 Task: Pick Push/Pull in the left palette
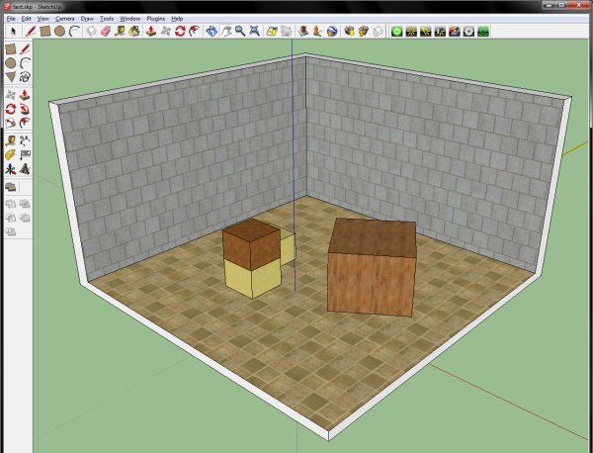(x=25, y=95)
